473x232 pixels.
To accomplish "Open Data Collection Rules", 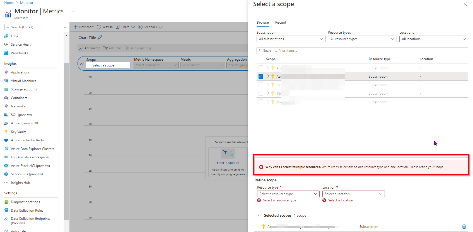I will (27, 211).
